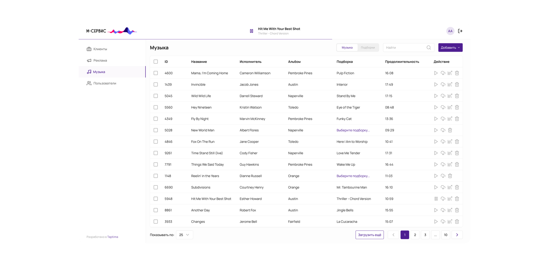Click the logout icon in the header
This screenshot has height=266, width=549.
(460, 31)
